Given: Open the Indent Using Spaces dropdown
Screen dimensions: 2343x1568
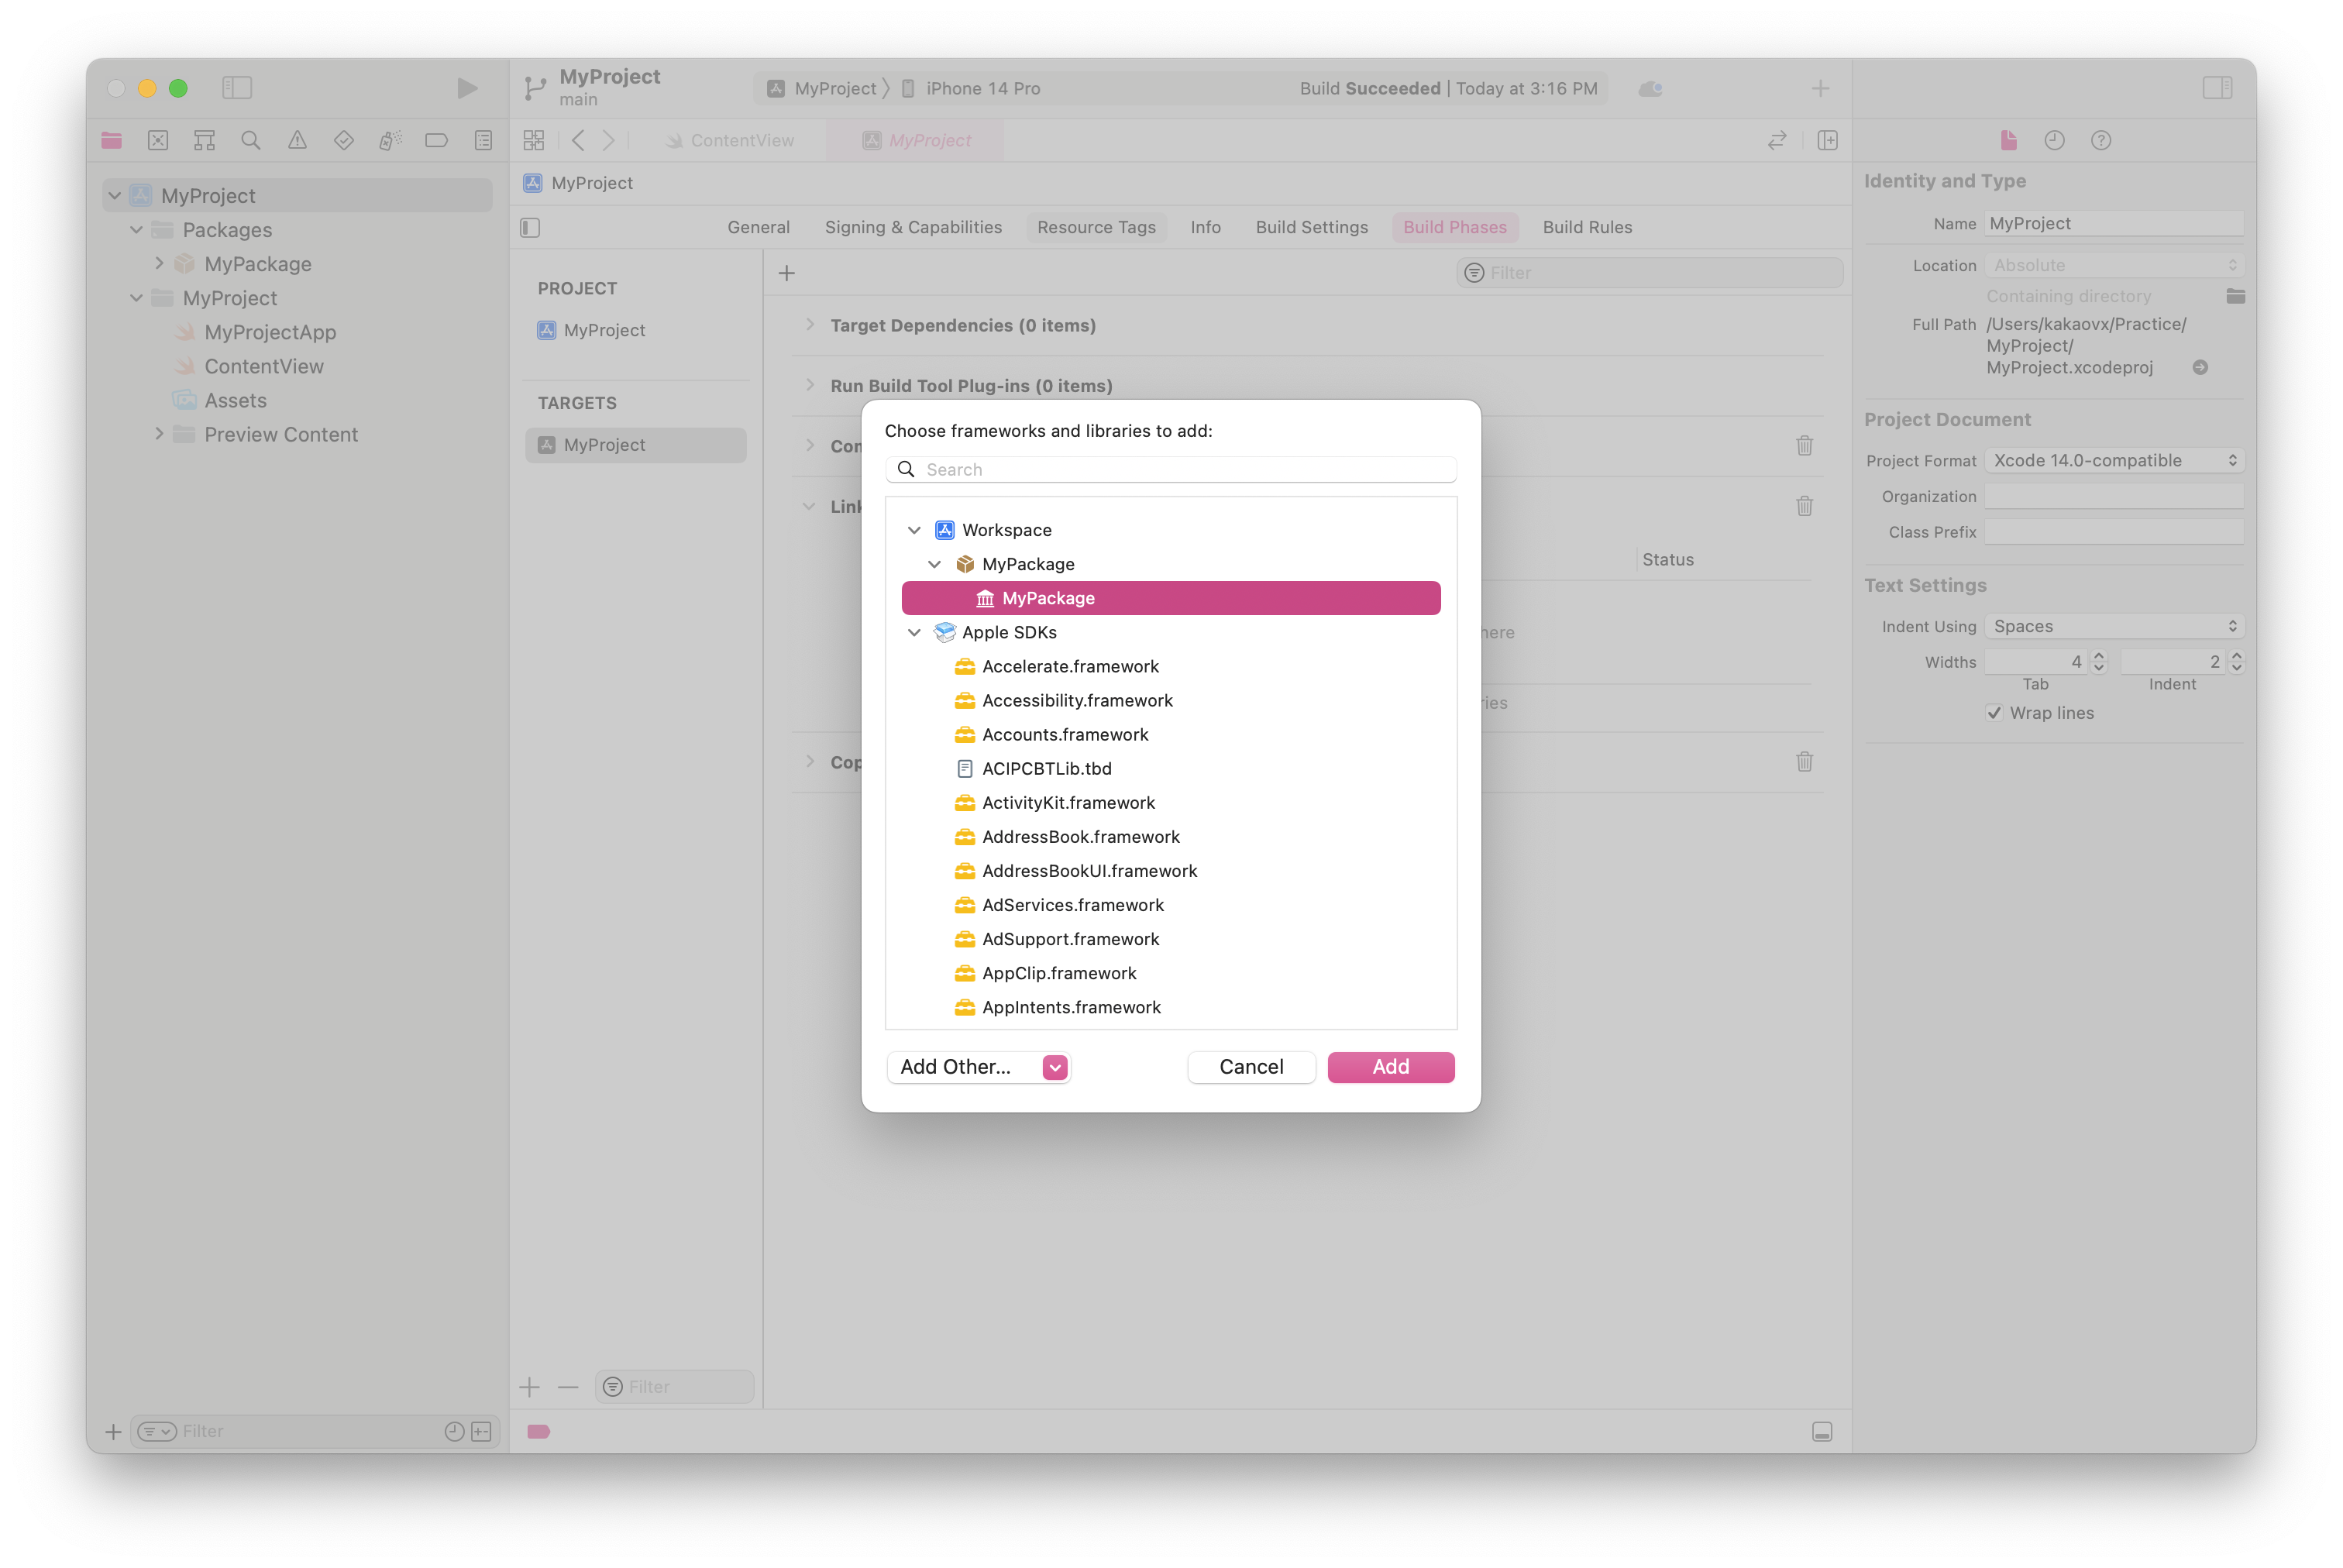Looking at the screenshot, I should point(2114,626).
